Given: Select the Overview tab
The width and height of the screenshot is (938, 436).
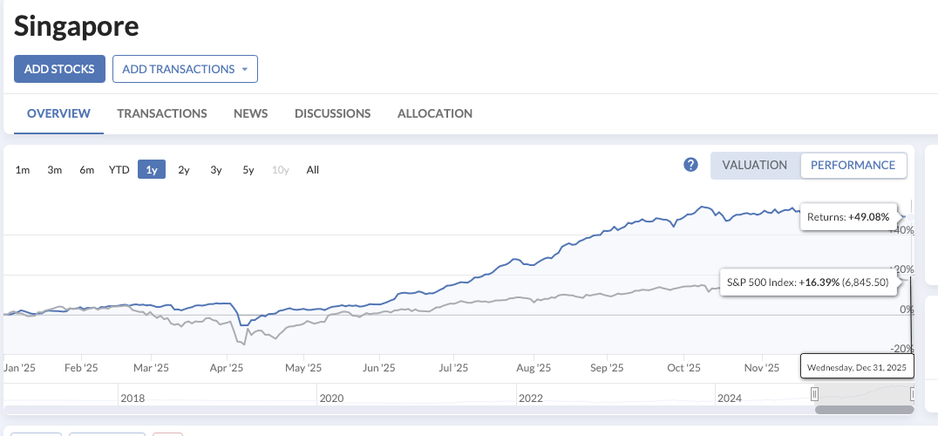Looking at the screenshot, I should pos(58,113).
